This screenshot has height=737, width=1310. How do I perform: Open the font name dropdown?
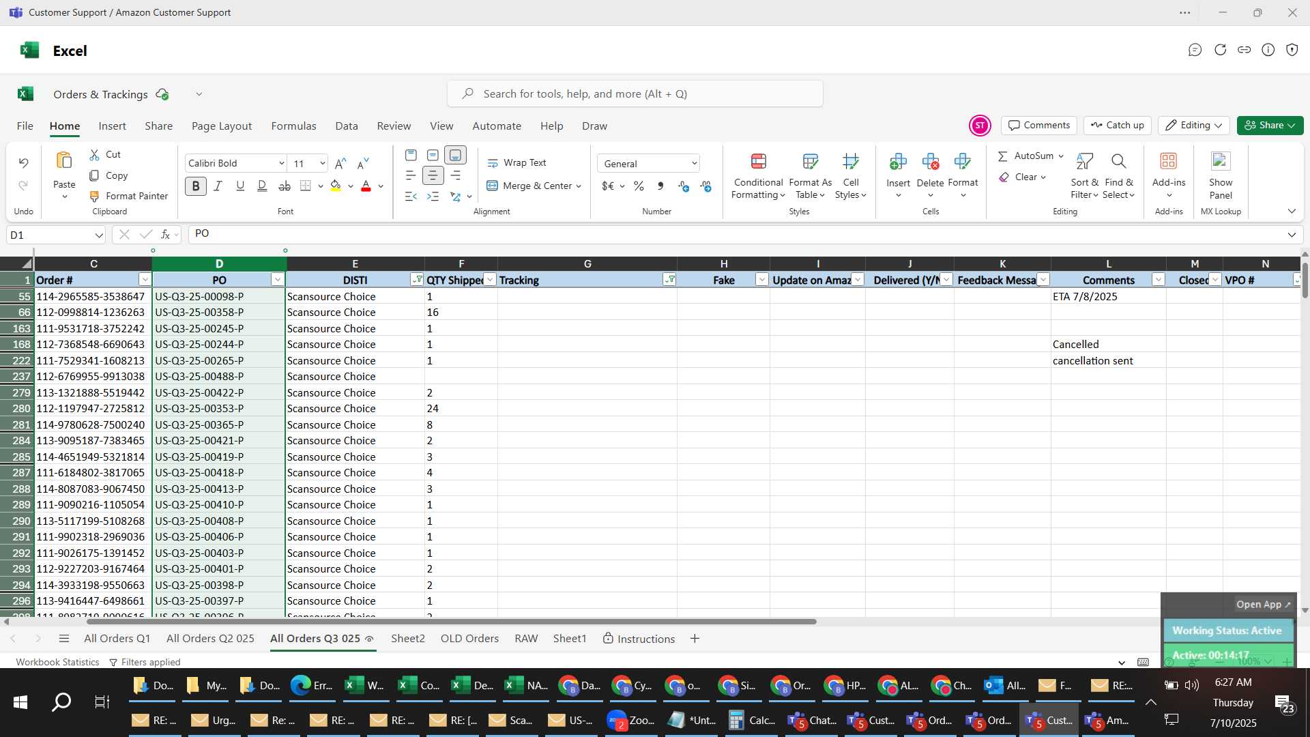pyautogui.click(x=281, y=163)
